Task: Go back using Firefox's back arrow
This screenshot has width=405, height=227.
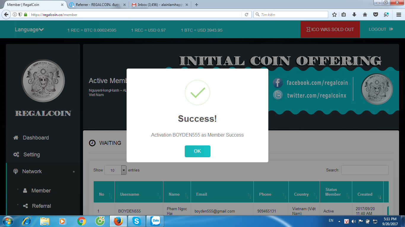Action: 6,14
